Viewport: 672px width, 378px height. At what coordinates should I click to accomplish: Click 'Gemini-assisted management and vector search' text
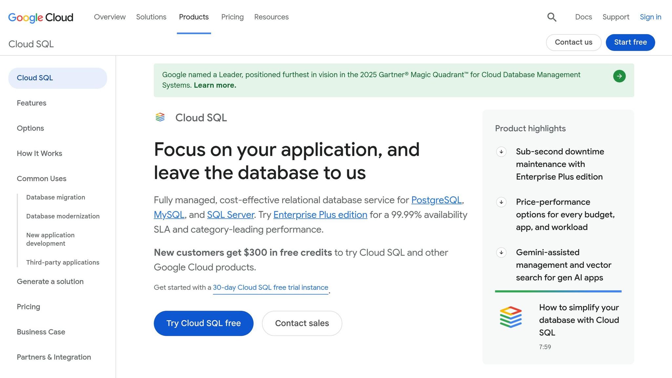click(x=563, y=265)
